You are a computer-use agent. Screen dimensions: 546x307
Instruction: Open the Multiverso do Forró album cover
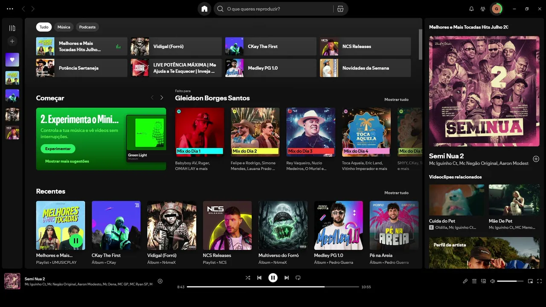[x=283, y=226]
